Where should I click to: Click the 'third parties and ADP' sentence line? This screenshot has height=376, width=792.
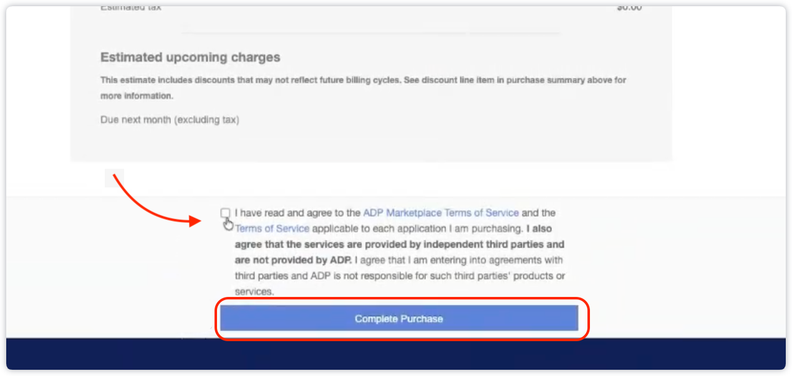(x=400, y=276)
